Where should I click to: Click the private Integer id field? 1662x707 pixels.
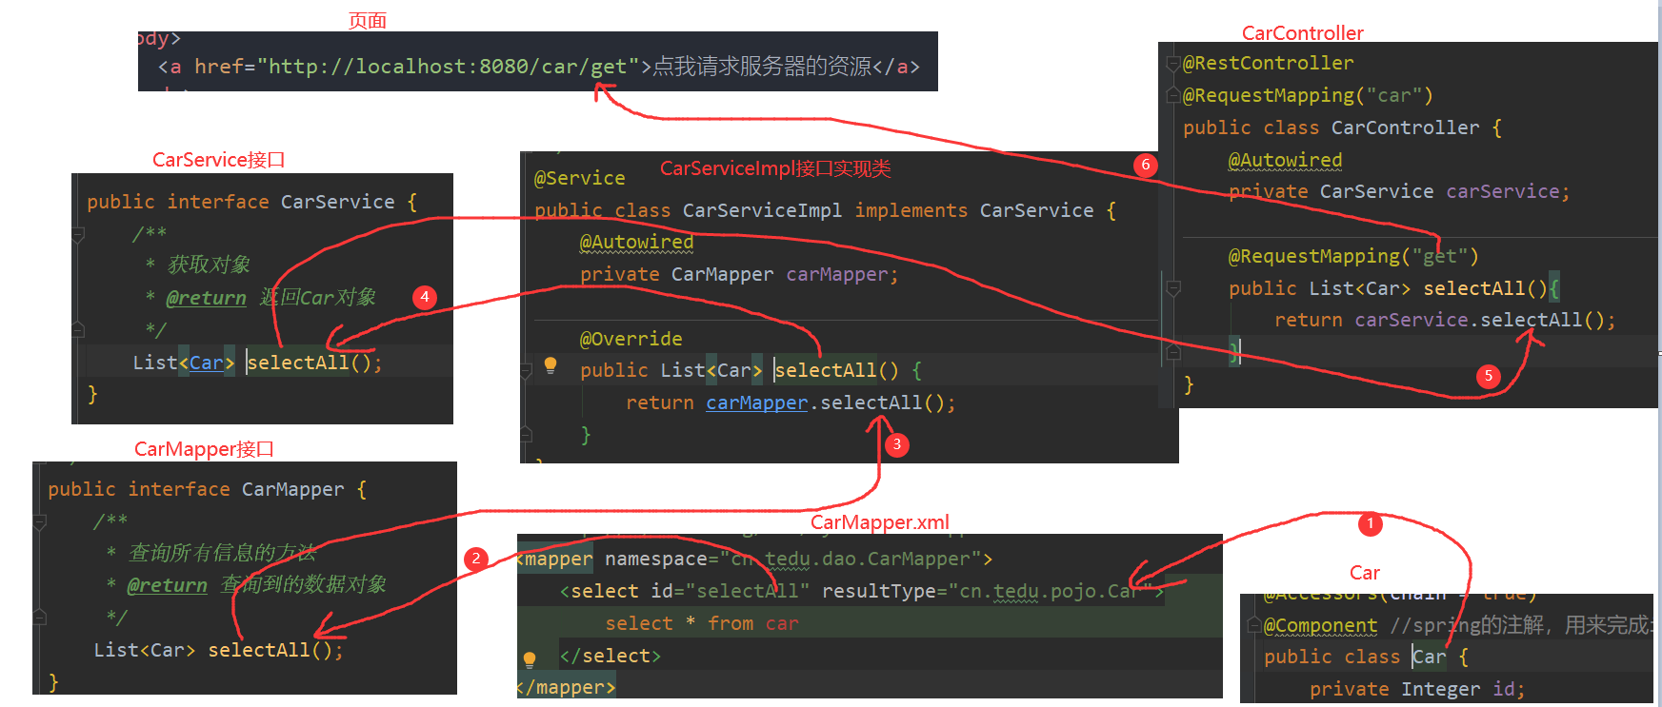[x=1417, y=689]
